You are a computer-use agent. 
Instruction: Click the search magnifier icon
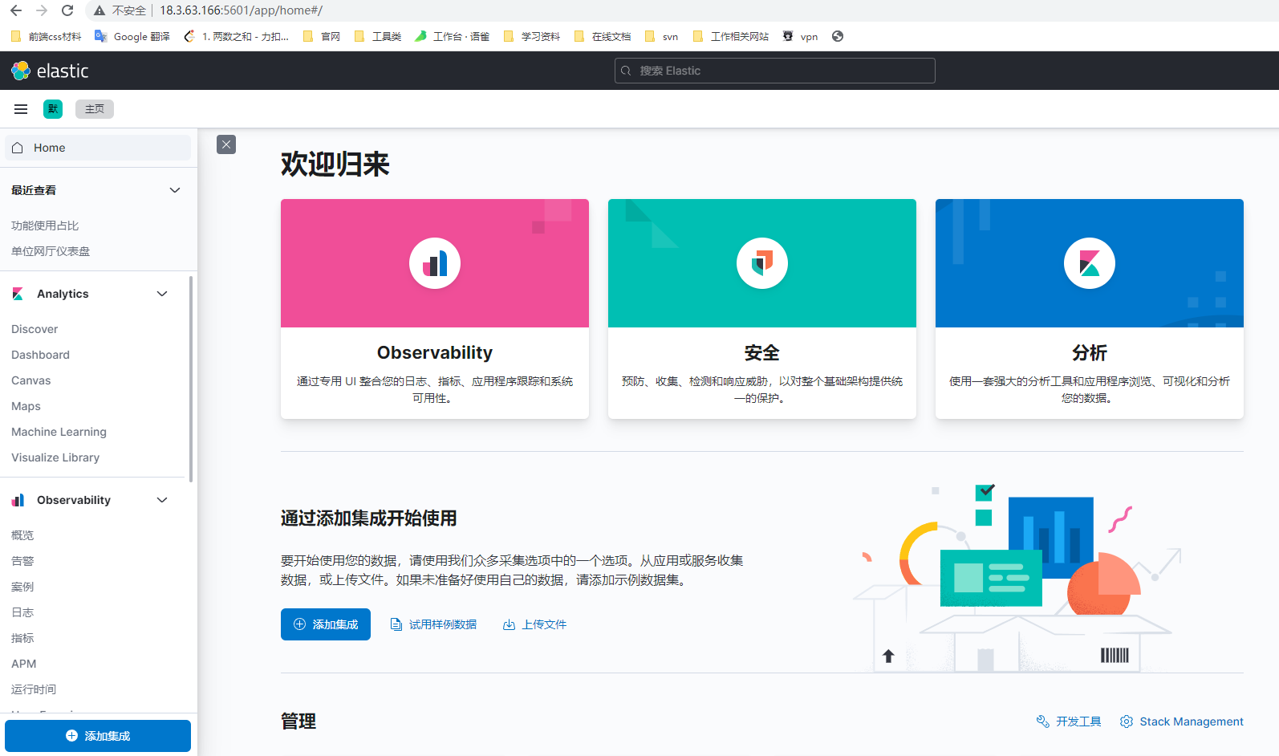pyautogui.click(x=626, y=71)
